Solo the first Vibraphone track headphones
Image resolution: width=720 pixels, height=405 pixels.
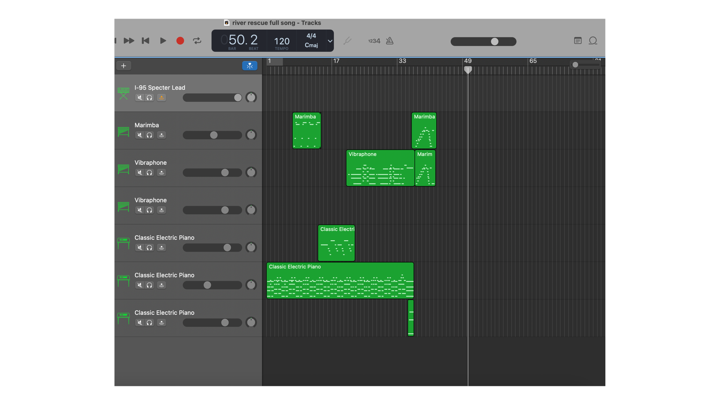coord(149,173)
